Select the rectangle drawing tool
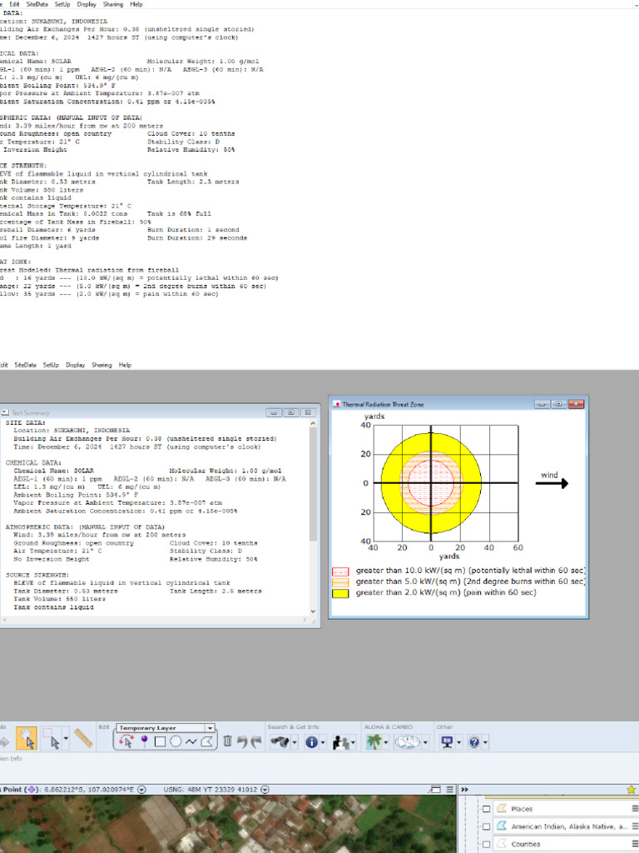The image size is (639, 853). pos(160,741)
